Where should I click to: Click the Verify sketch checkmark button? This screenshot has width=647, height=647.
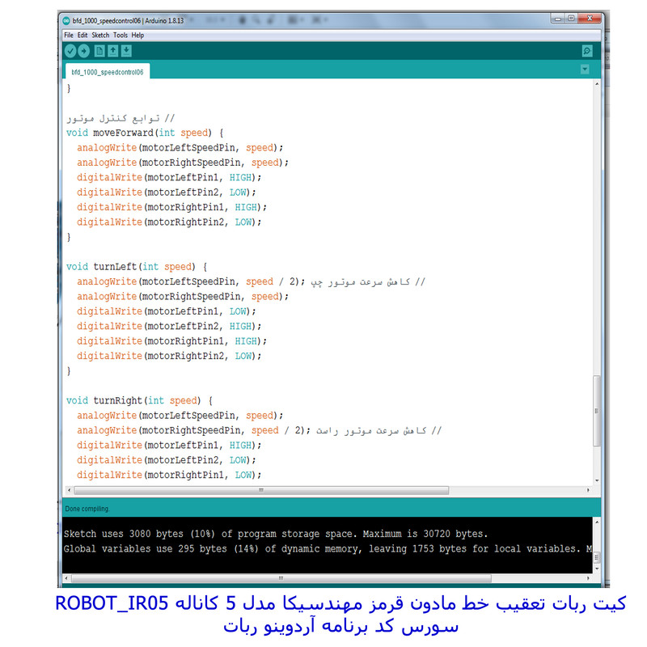[70, 51]
